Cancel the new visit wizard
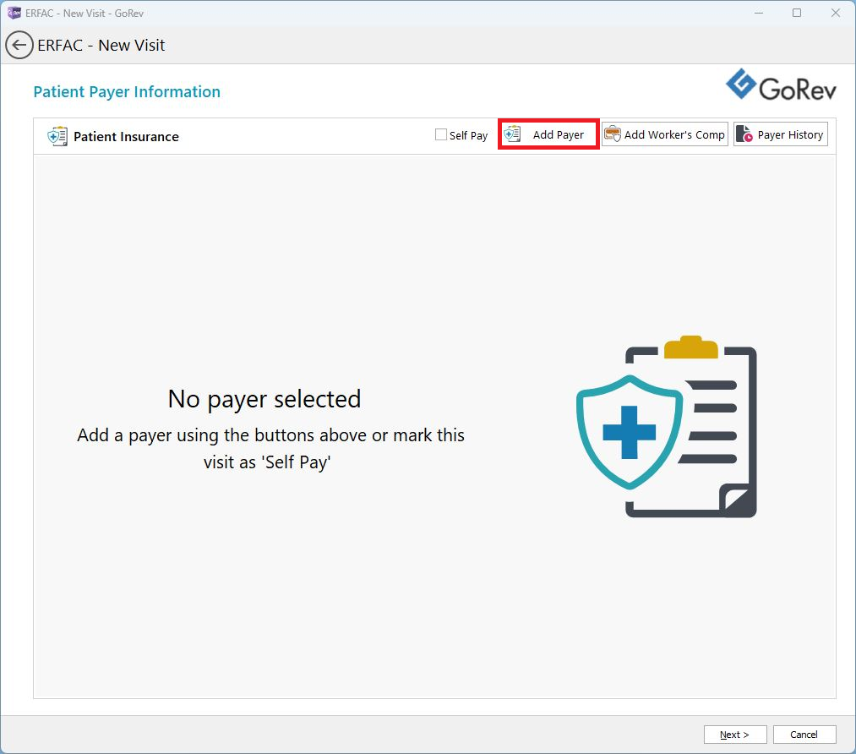Image resolution: width=856 pixels, height=754 pixels. point(804,735)
